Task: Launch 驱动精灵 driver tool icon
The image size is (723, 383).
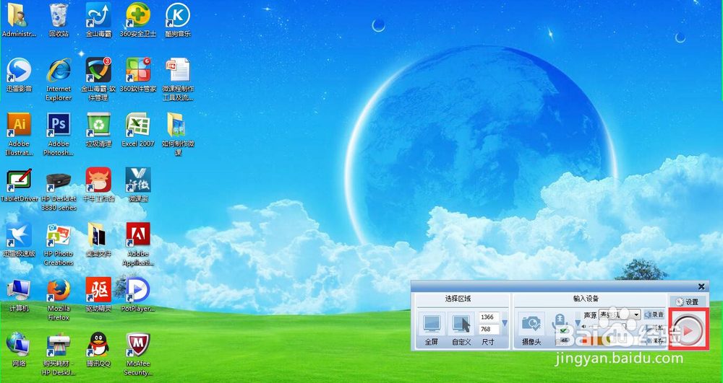Action: (x=98, y=295)
